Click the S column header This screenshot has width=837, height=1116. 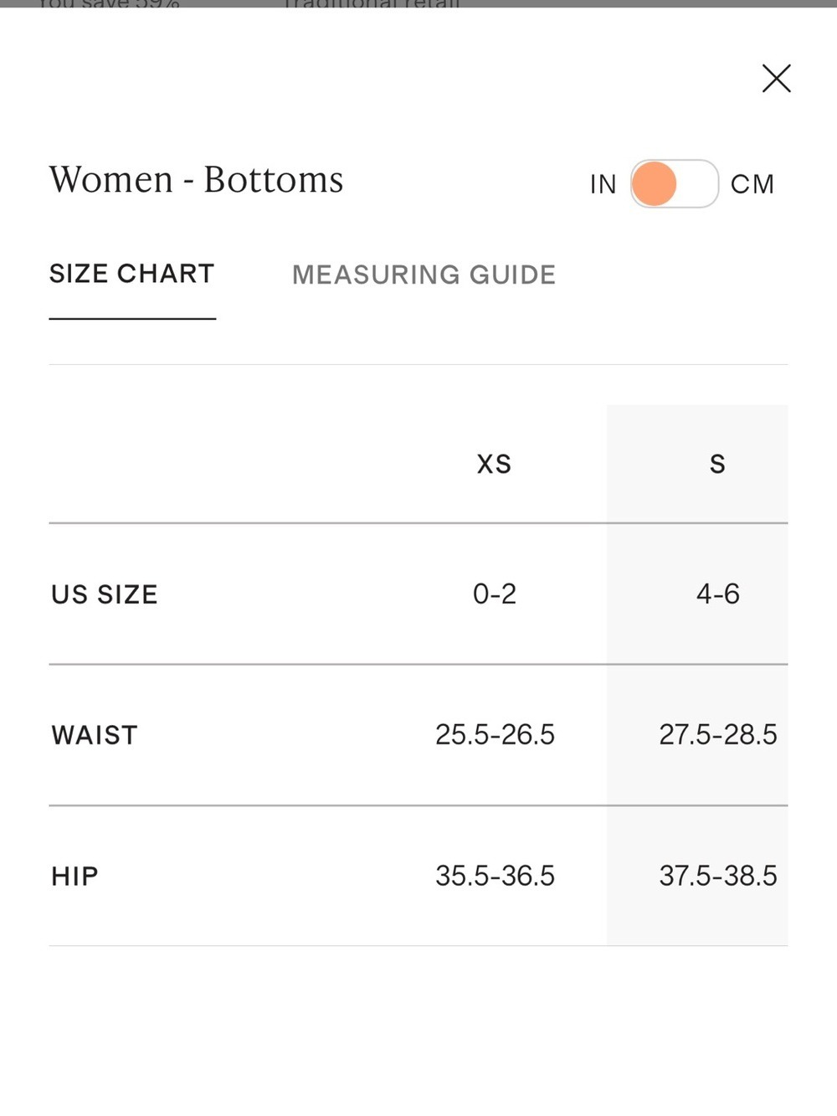click(x=717, y=464)
